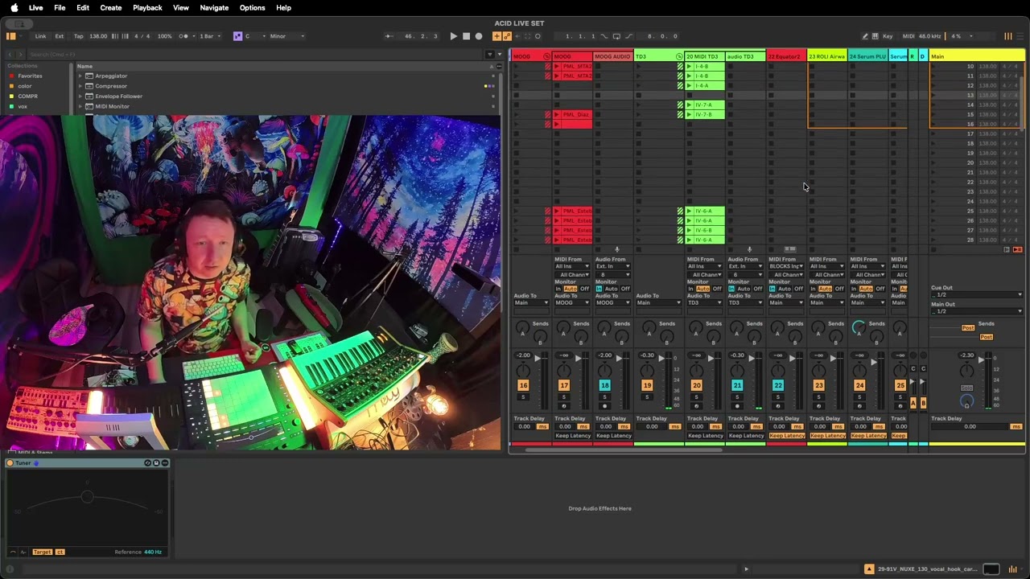Image resolution: width=1030 pixels, height=579 pixels.
Task: Open track 16 Audio To Main dropdown
Action: click(x=531, y=302)
